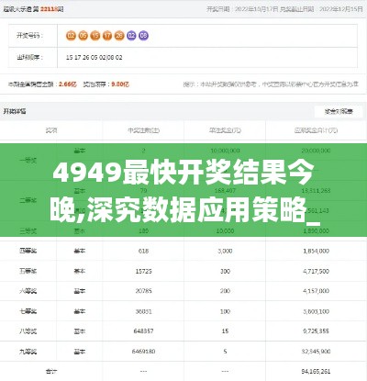Click the 基本 cell in 七等奖 row
The height and width of the screenshot is (381, 367).
(x=79, y=311)
